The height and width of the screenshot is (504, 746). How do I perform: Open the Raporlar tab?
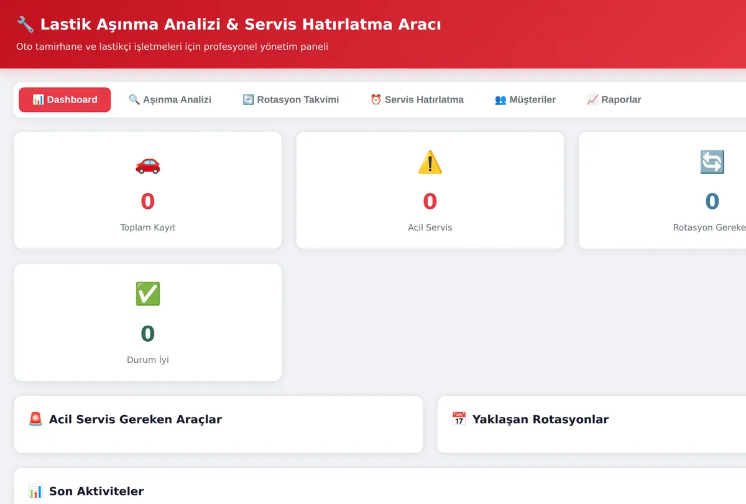[x=614, y=99]
